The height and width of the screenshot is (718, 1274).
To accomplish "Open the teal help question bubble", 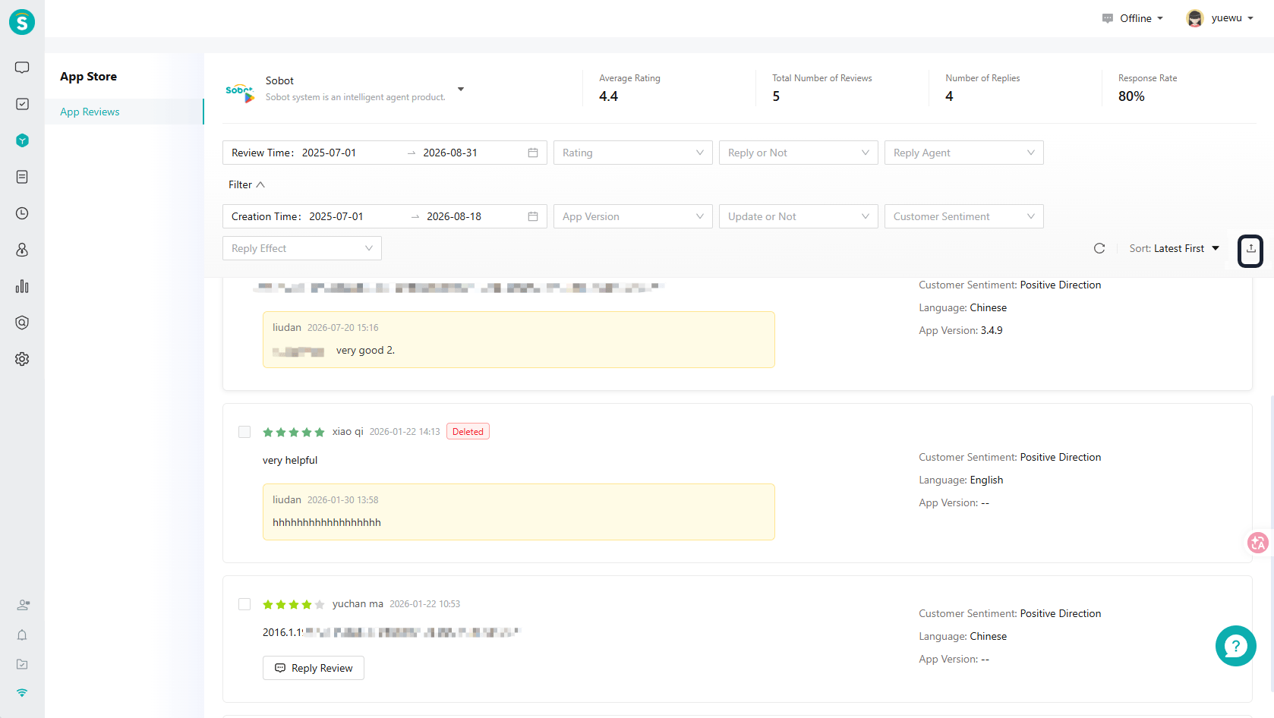I will [1235, 646].
